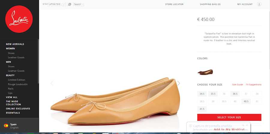This screenshot has height=134, width=270.
Task: Click the € 450.00 price
Action: pyautogui.click(x=206, y=19)
